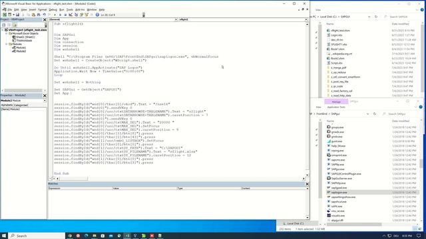Click the code window horizontal scrollbar
The width and height of the screenshot is (426, 239).
tap(73, 179)
